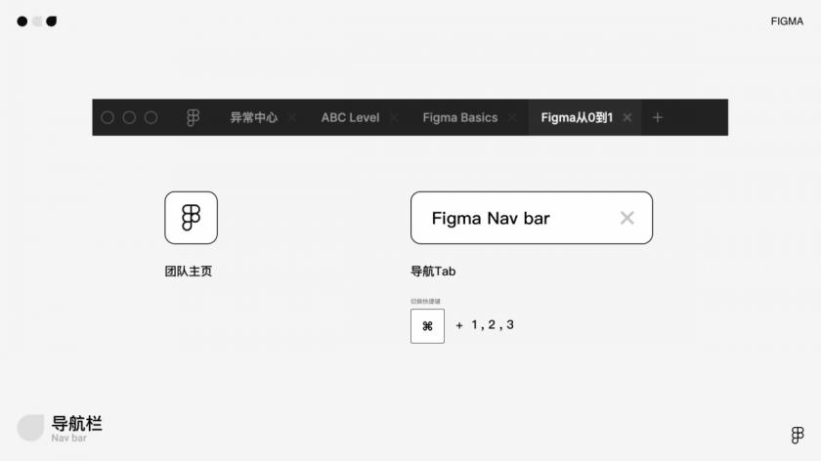Select the Figma Nav bar tab illustration

point(532,218)
